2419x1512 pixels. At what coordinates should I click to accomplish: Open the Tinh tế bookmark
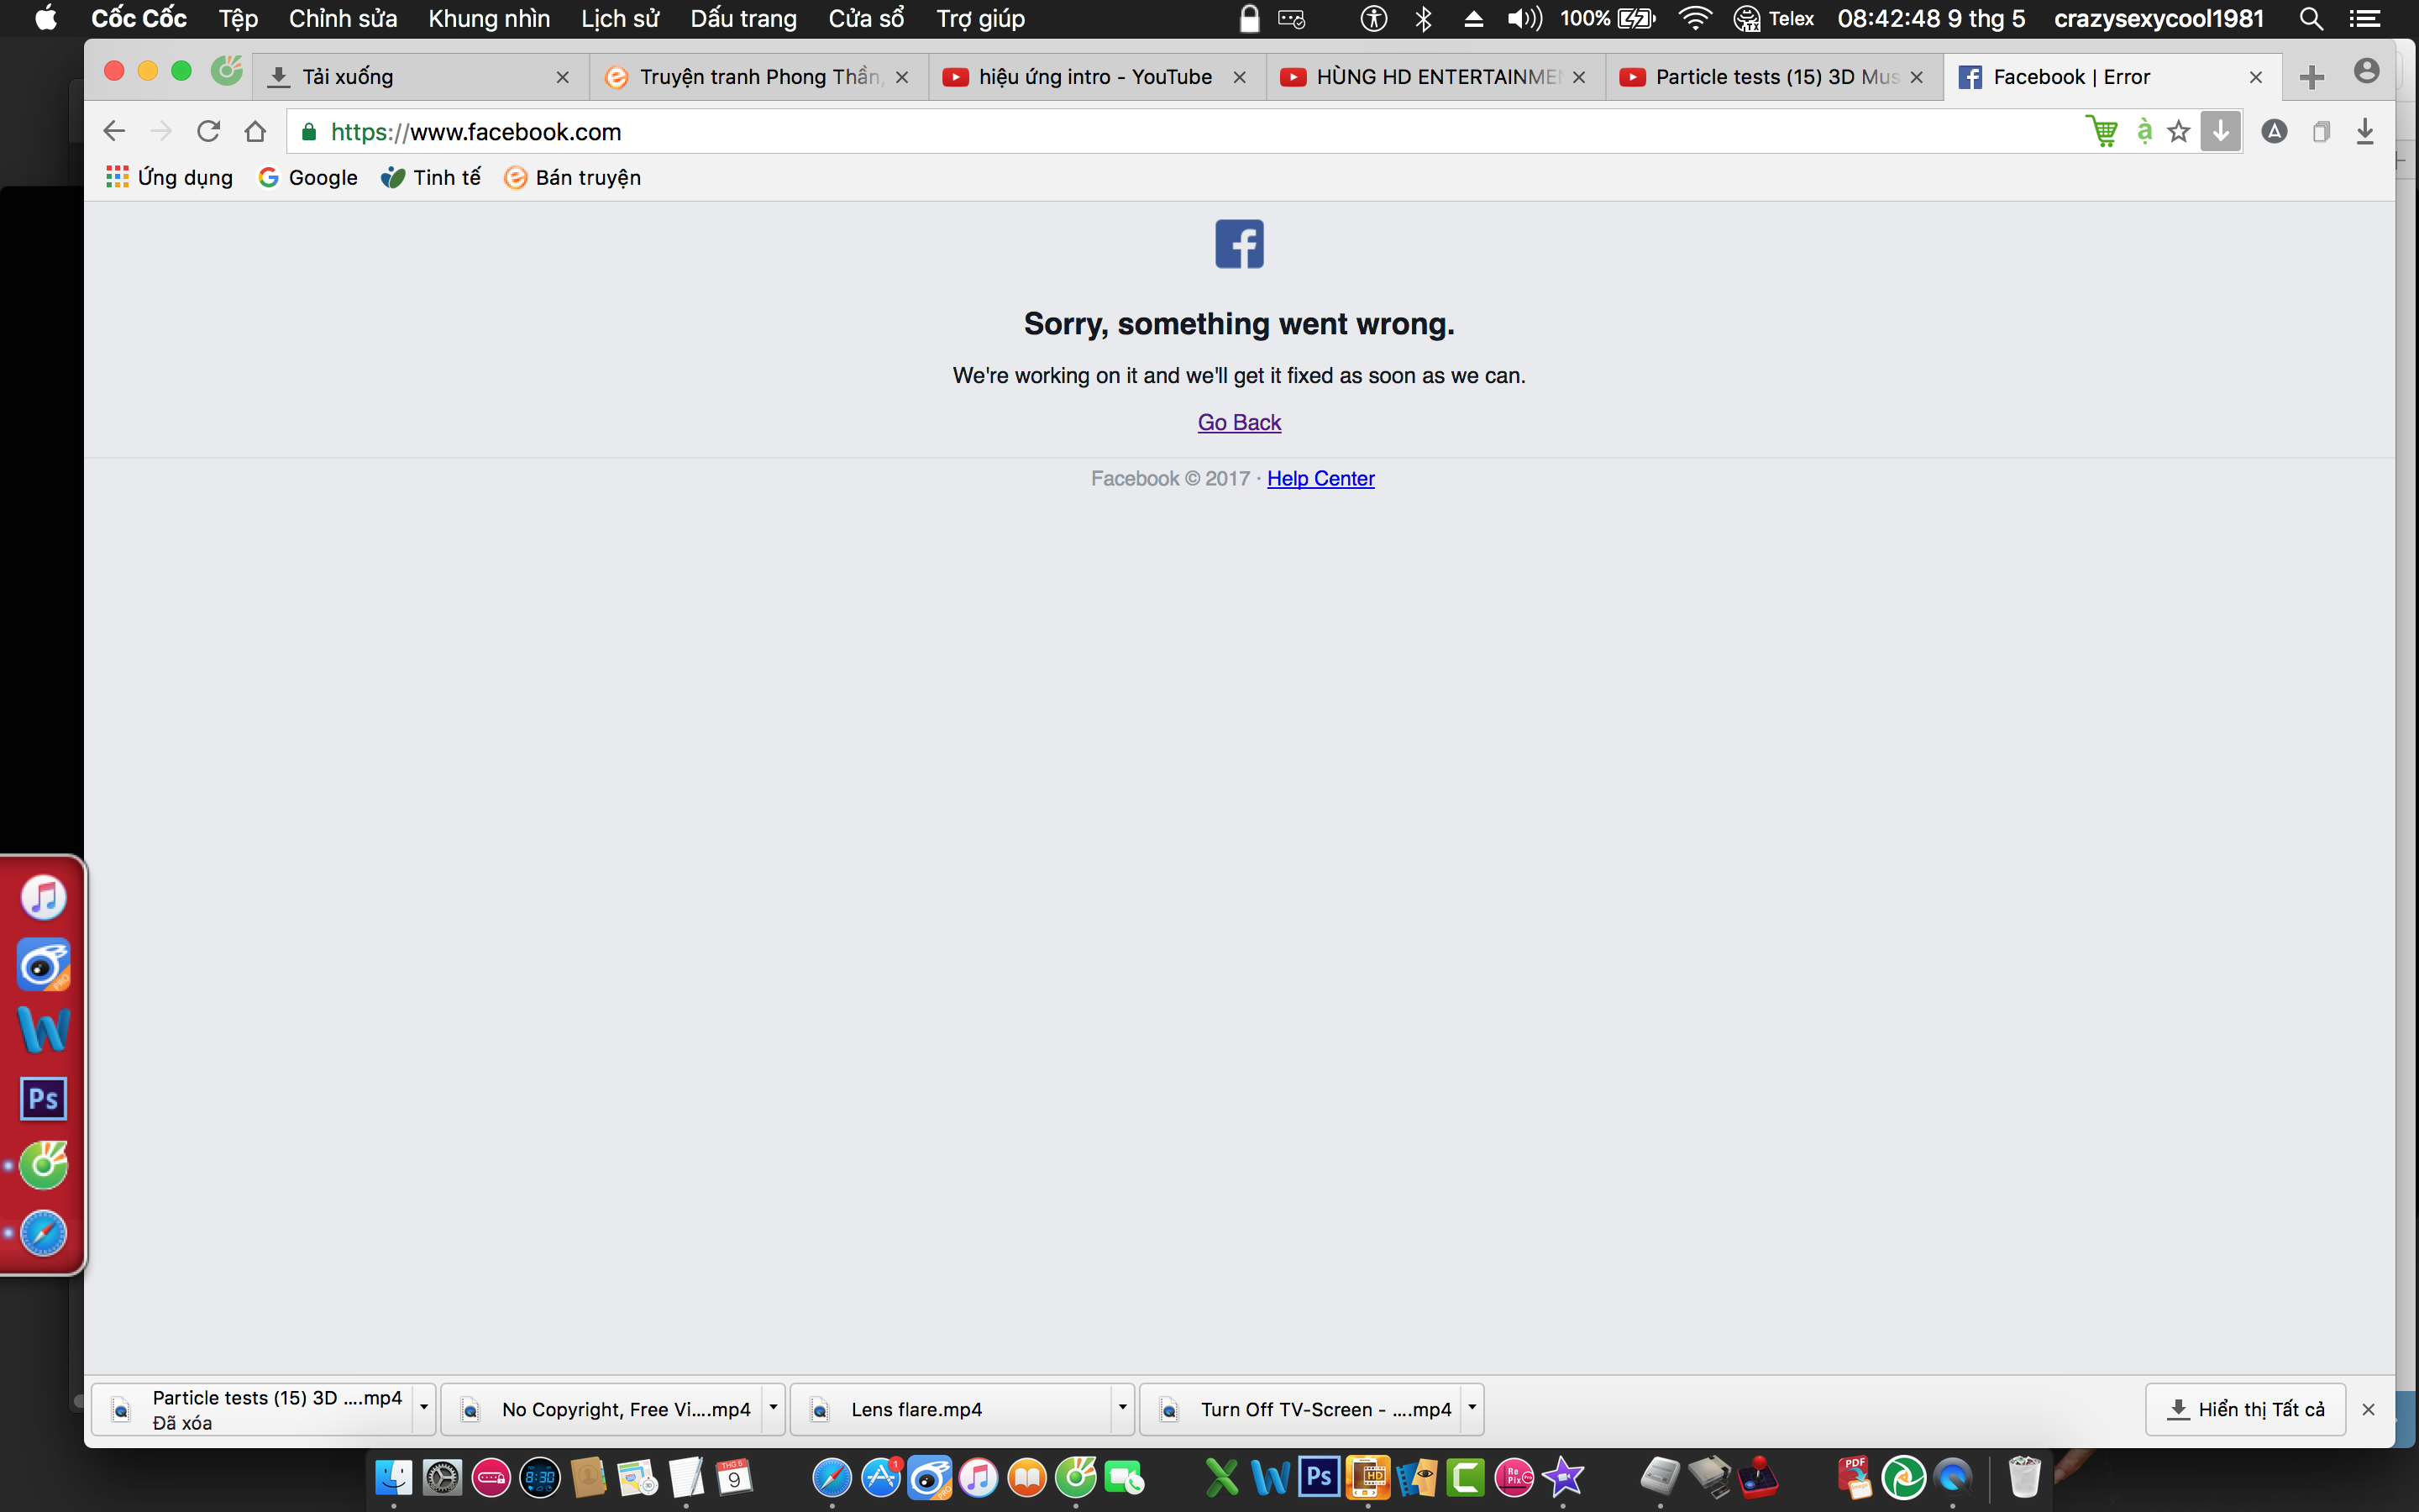coord(431,177)
